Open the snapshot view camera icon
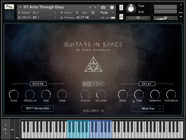 click(x=103, y=7)
